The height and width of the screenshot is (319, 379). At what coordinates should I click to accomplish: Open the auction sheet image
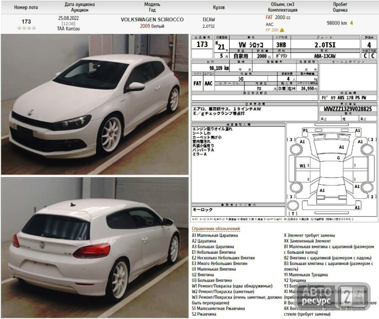[x=284, y=128]
